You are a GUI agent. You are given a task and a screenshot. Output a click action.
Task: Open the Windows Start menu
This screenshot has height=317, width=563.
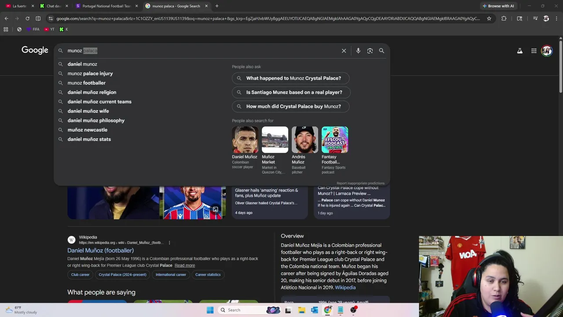tap(210, 310)
